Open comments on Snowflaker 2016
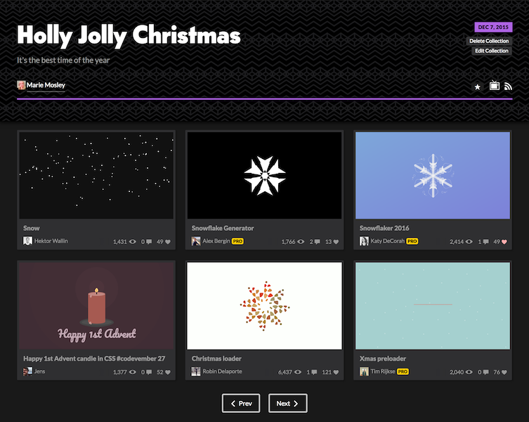Screen dimensions: 529x422 (485, 241)
